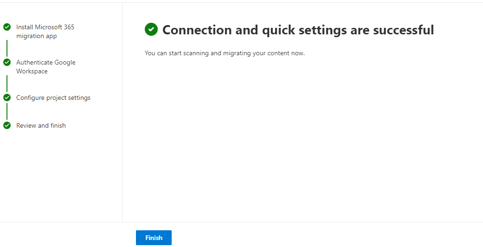Click checkmark icon beside Review and finish
Screen dimensions: 483x247
click(x=7, y=125)
